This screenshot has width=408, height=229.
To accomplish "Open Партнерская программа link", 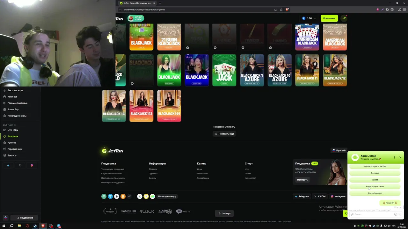I will tap(113, 178).
